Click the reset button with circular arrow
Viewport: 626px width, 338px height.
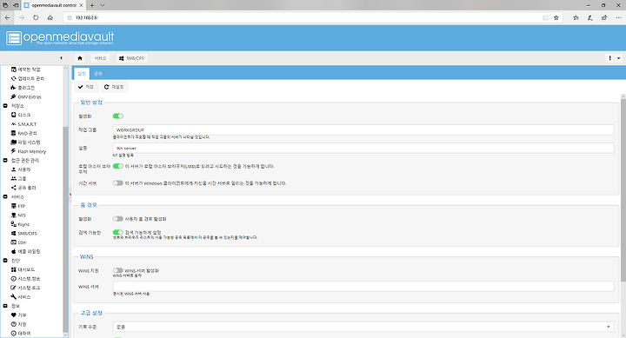pos(114,87)
